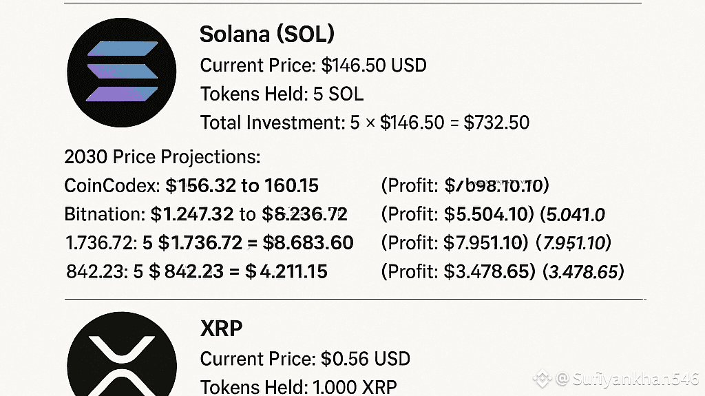Select the $4.211.15 calculation line

tap(197, 271)
